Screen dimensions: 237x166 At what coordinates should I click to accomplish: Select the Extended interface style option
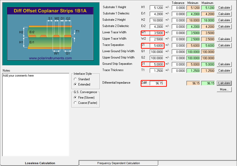coord(76,84)
